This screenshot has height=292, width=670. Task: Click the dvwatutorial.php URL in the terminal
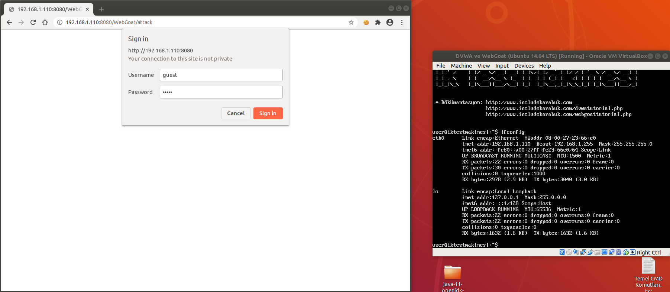554,108
